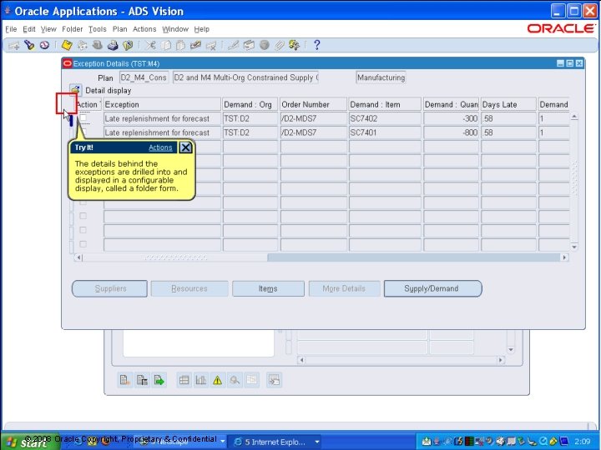The width and height of the screenshot is (601, 450).
Task: Click the Supply/Demand button
Action: tap(432, 288)
